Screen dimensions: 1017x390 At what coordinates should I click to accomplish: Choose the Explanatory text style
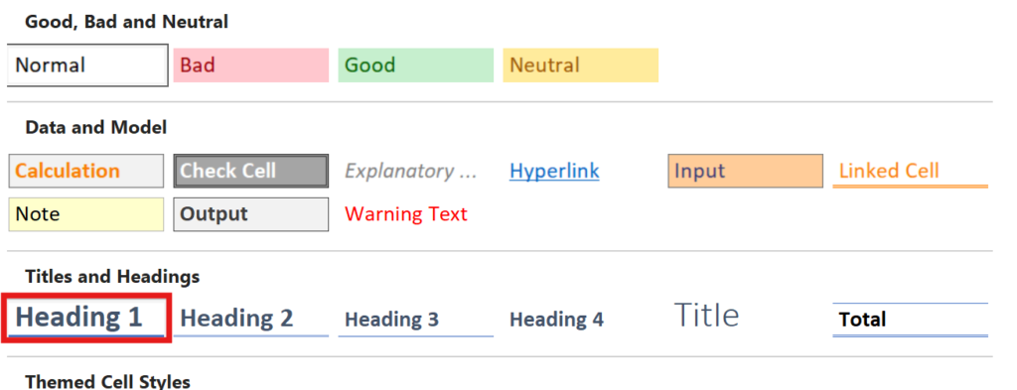[x=416, y=171]
